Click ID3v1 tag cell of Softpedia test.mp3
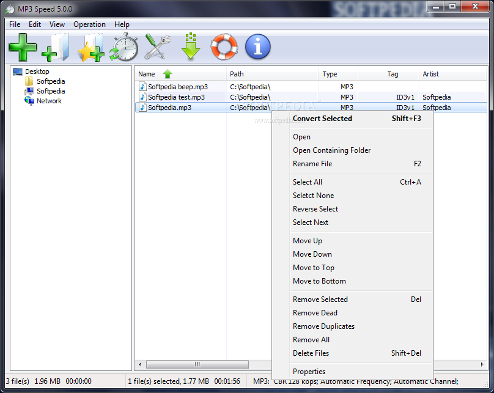The image size is (494, 393). click(x=405, y=97)
